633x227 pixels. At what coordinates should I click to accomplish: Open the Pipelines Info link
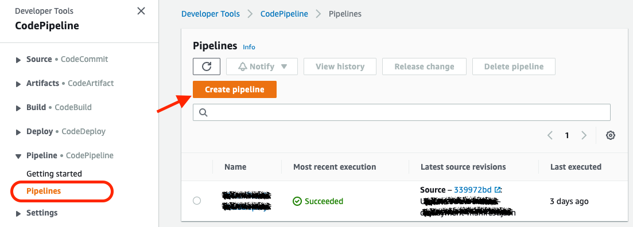coord(248,47)
